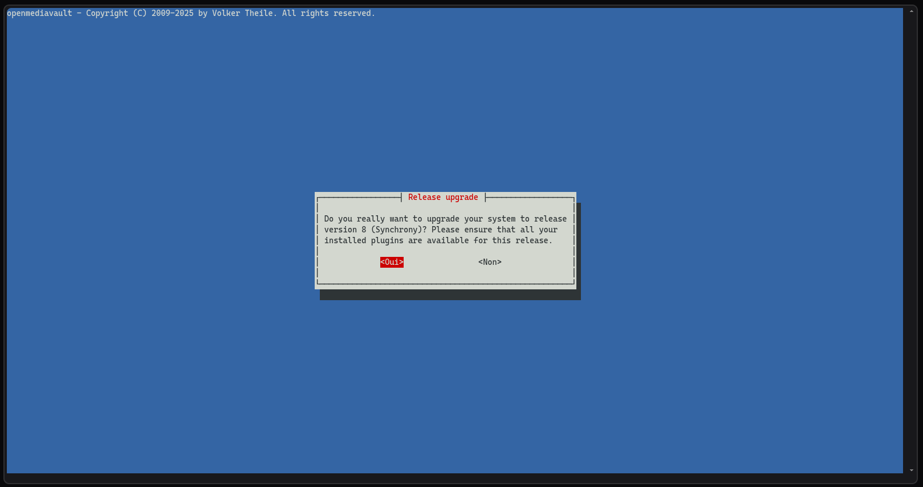Confirm the upgrade with the Oui button
Image resolution: width=923 pixels, height=487 pixels.
392,262
